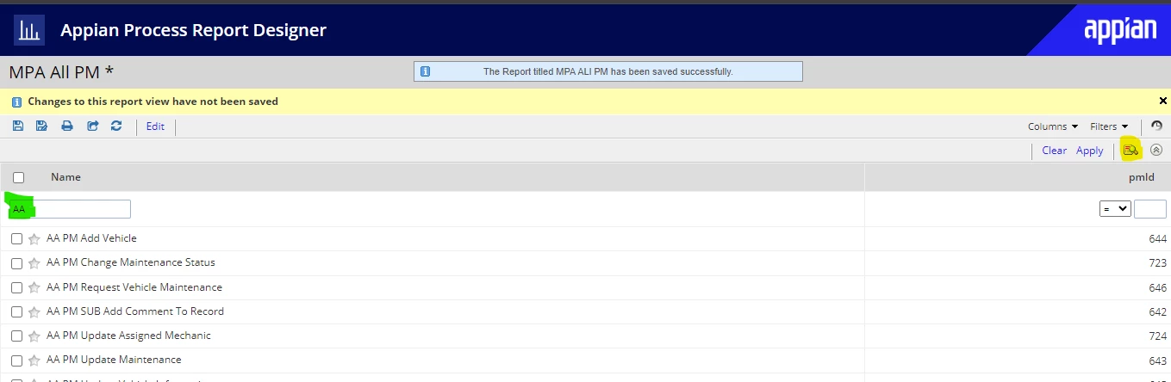Click the Appian logo in header
The height and width of the screenshot is (382, 1171).
tap(1120, 31)
